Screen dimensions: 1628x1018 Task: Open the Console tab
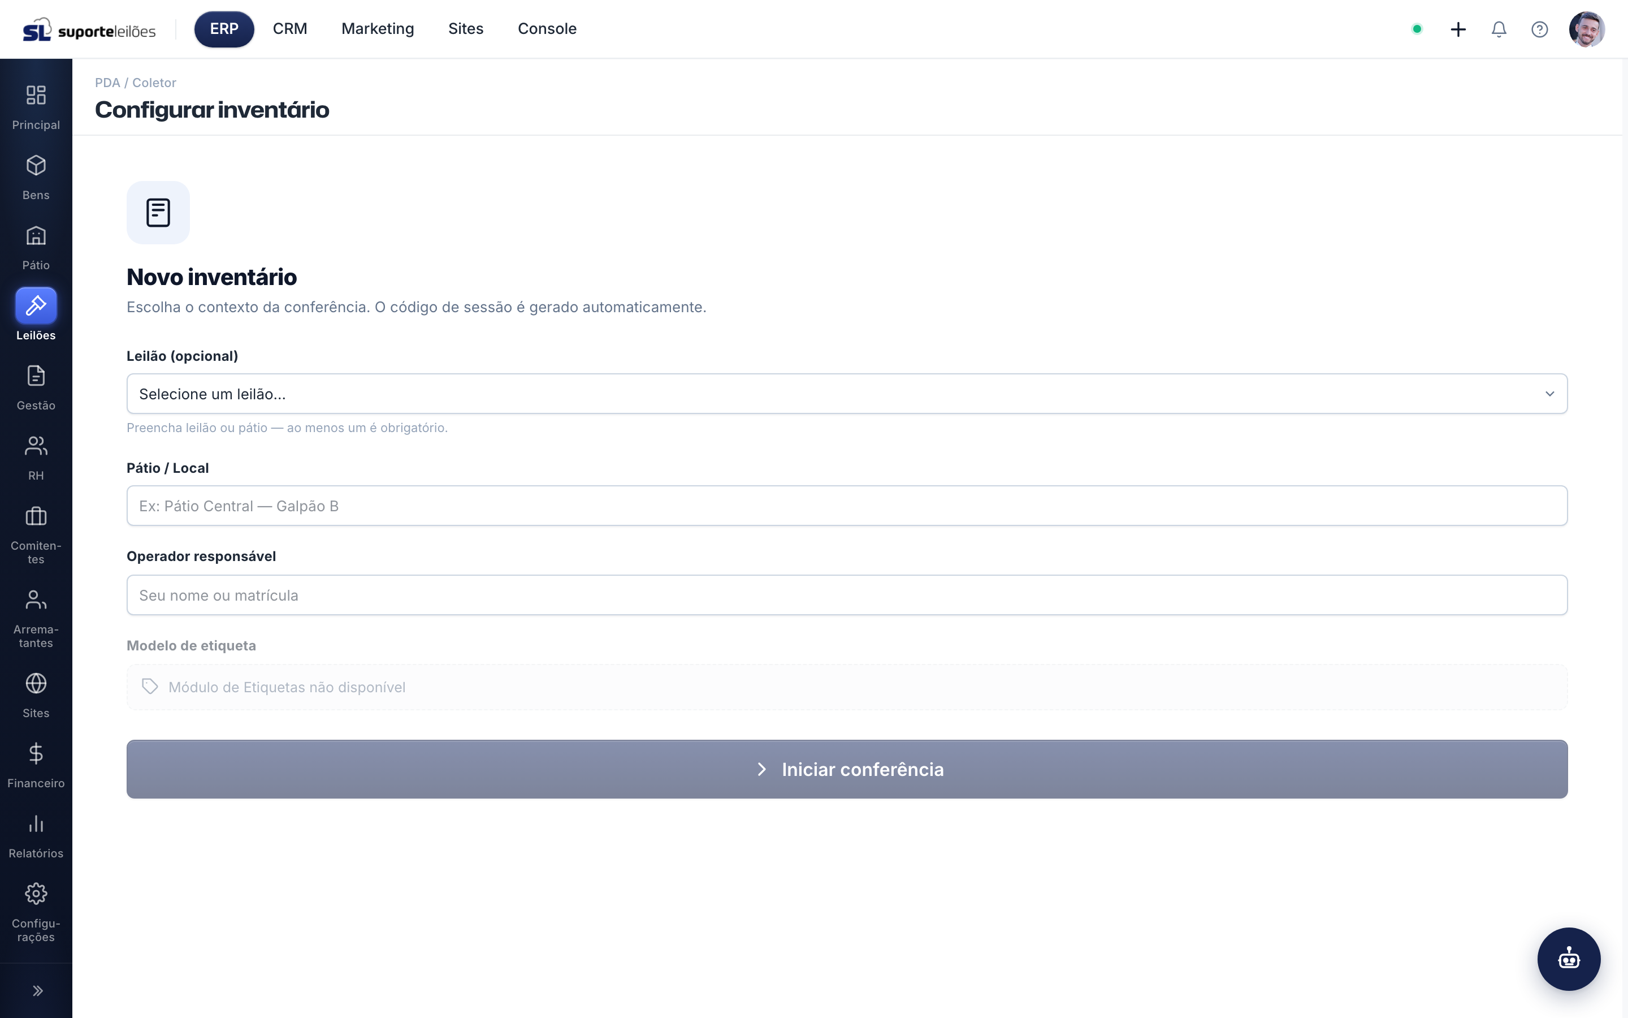(547, 29)
